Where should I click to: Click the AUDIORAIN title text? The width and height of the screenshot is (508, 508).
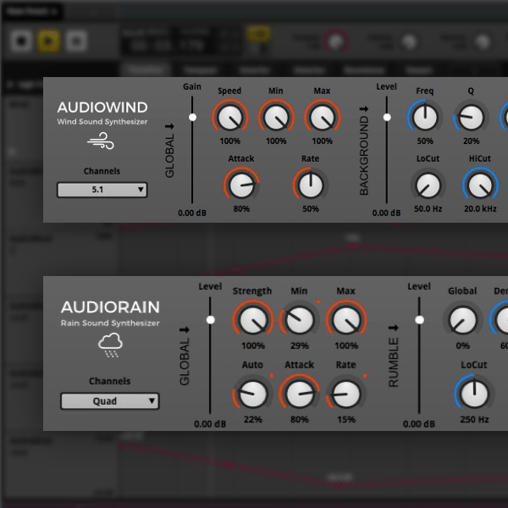point(110,307)
